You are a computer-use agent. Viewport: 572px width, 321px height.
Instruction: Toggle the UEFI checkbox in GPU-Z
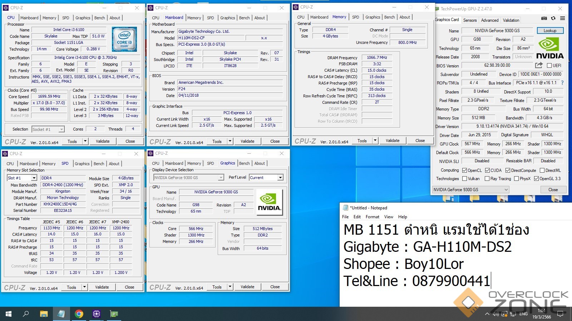coord(549,66)
